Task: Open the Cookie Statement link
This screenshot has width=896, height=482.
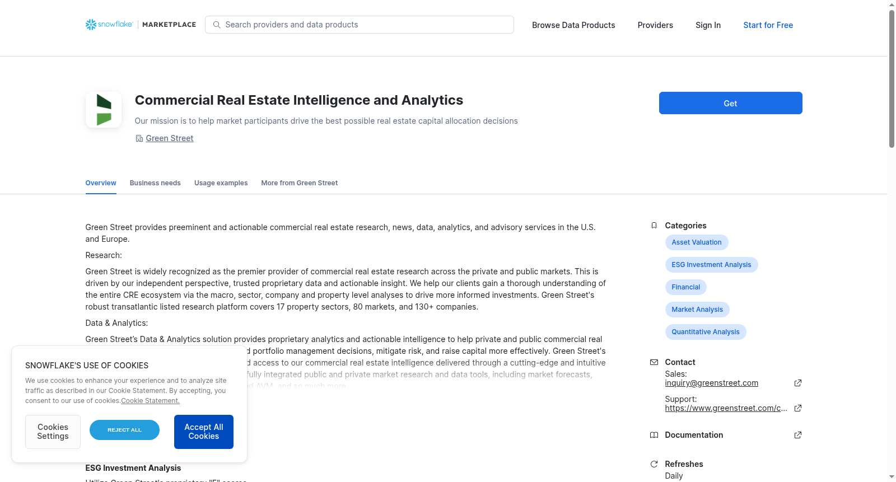Action: (151, 401)
